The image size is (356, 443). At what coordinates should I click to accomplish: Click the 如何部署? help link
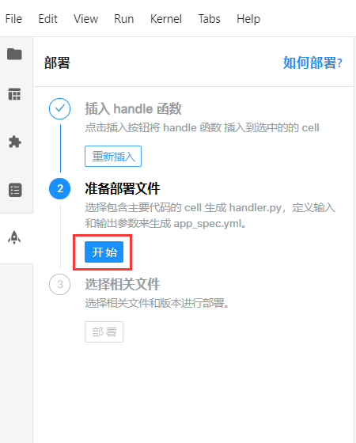pyautogui.click(x=312, y=62)
